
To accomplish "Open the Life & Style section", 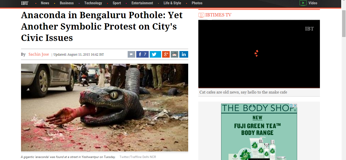I will [172, 3].
